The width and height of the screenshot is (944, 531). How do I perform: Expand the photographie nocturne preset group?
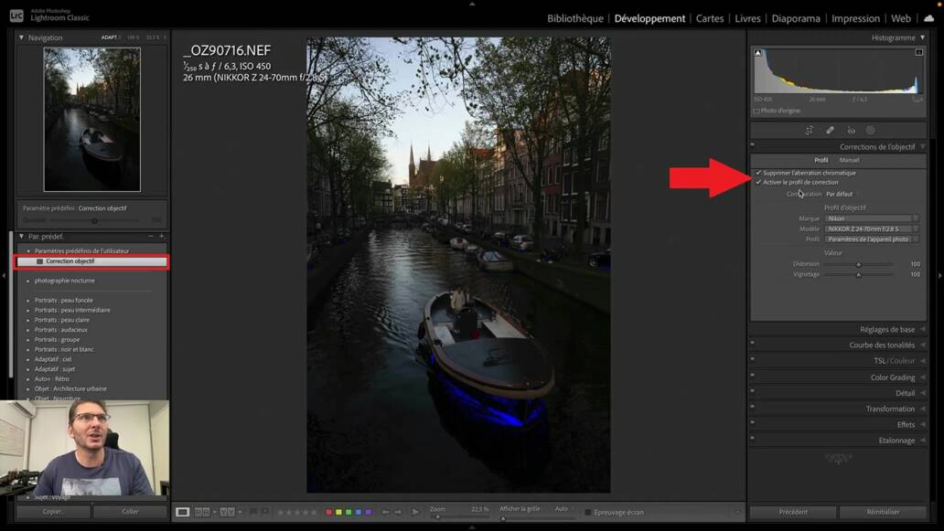click(28, 281)
